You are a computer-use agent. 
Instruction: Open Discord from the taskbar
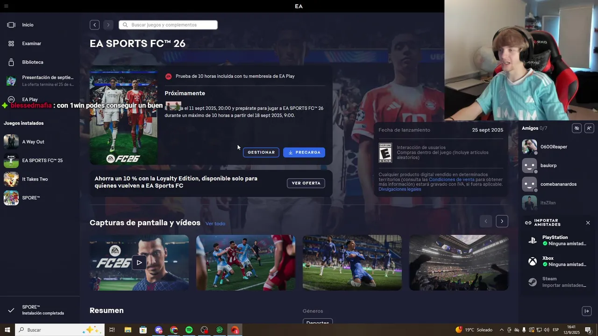(x=158, y=330)
